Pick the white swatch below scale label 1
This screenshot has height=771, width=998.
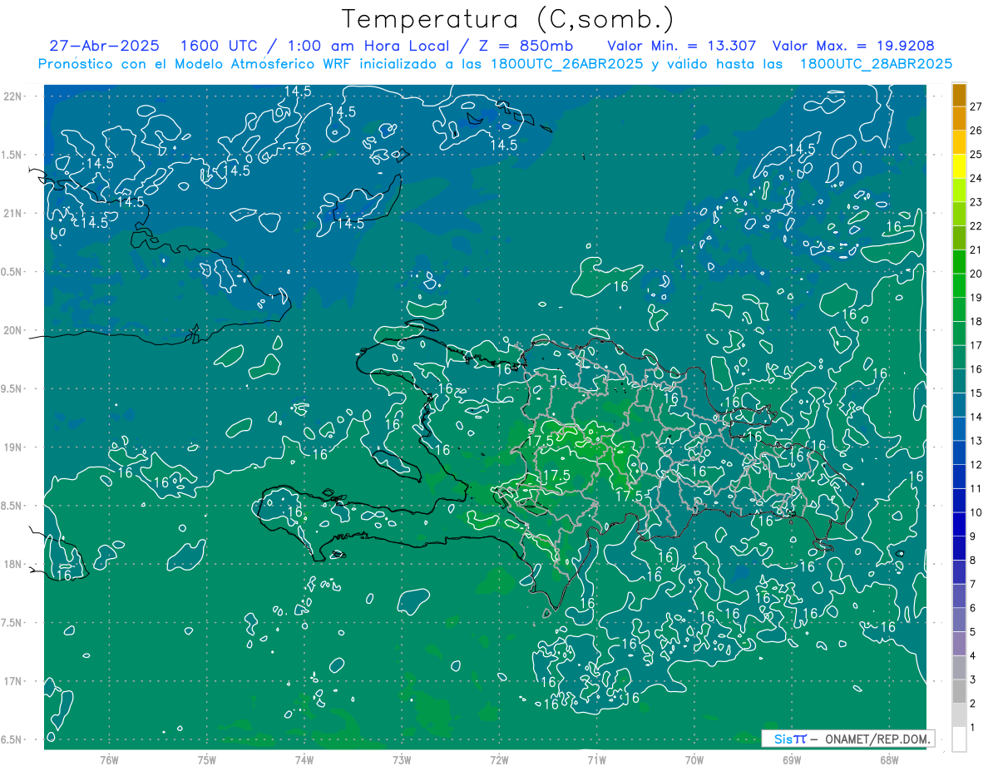pos(960,739)
